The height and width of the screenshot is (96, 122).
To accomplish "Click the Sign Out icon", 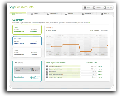I will point(105,8).
